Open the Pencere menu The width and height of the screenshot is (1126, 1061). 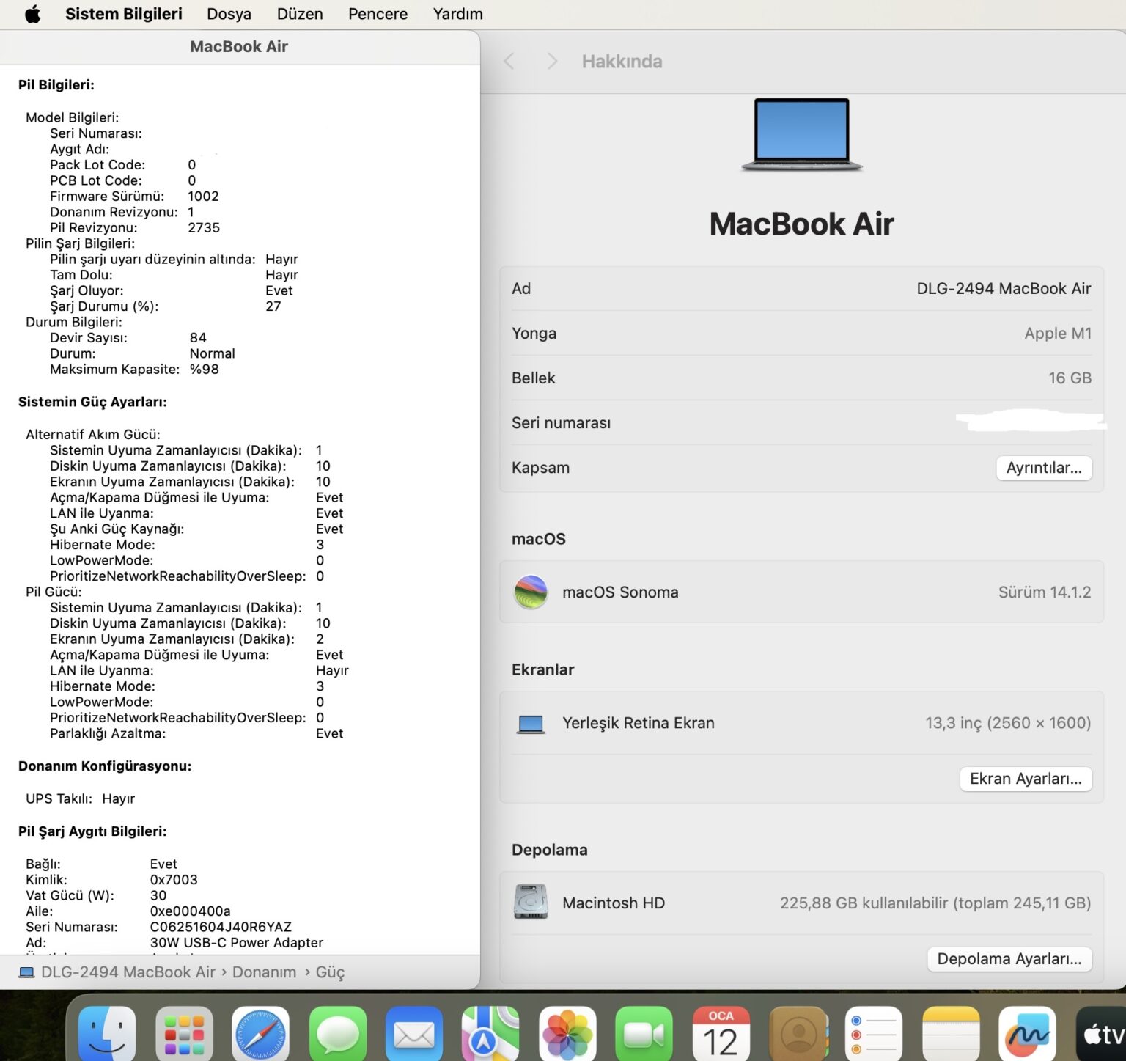[x=378, y=14]
